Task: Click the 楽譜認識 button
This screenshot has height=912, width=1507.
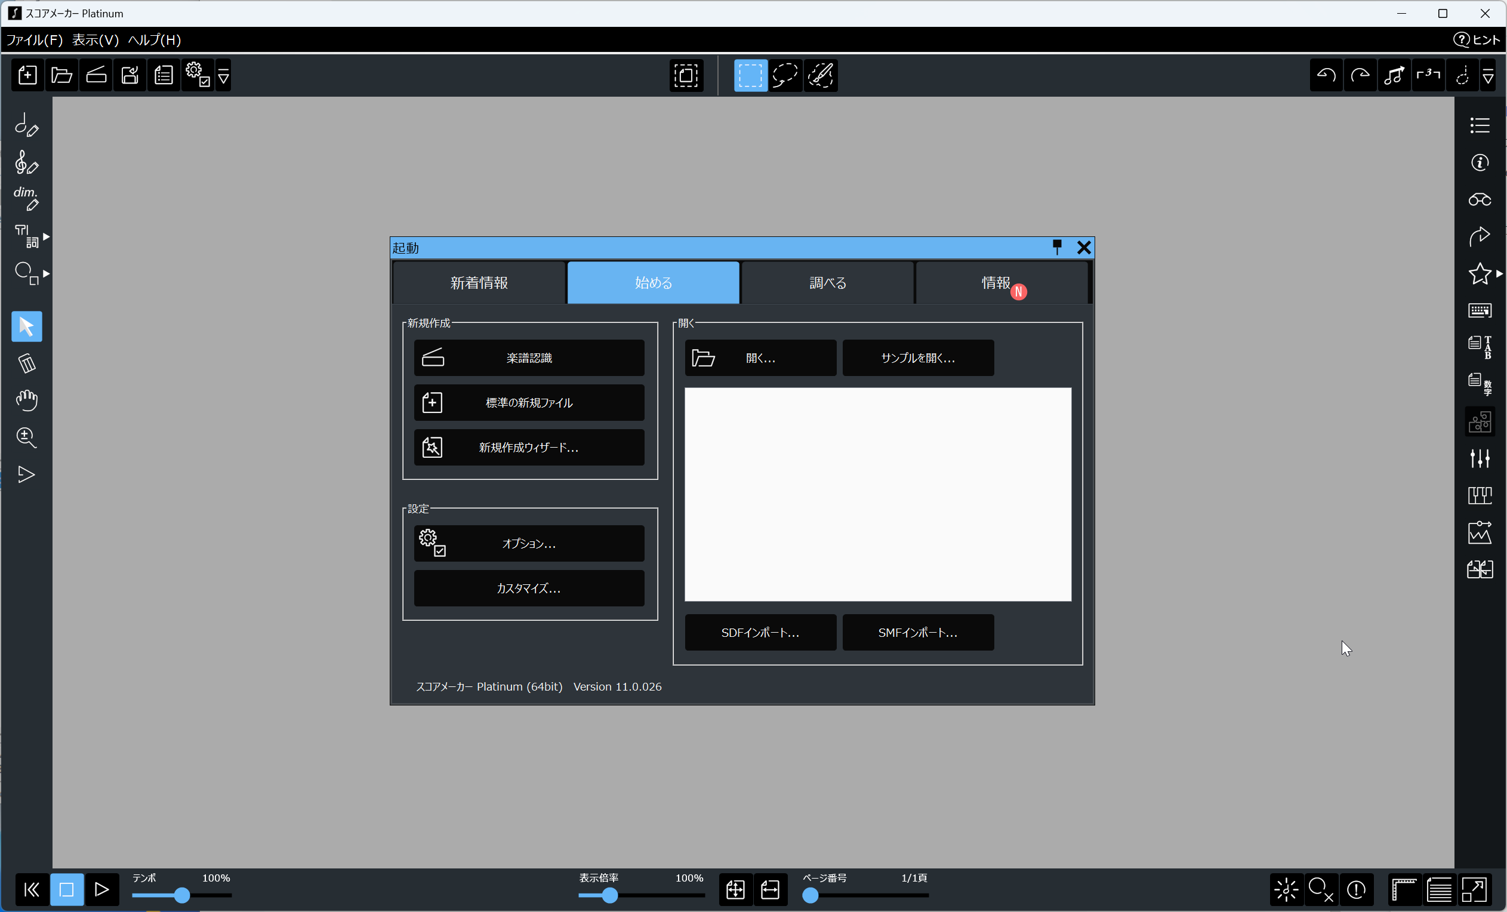Action: [x=529, y=358]
